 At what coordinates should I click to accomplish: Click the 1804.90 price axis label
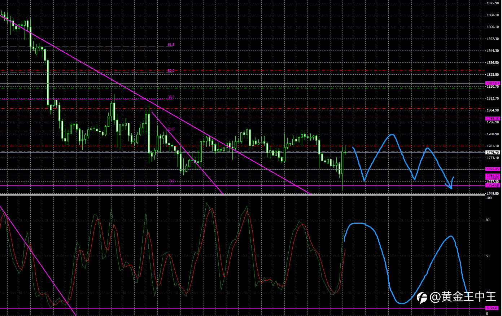point(493,110)
